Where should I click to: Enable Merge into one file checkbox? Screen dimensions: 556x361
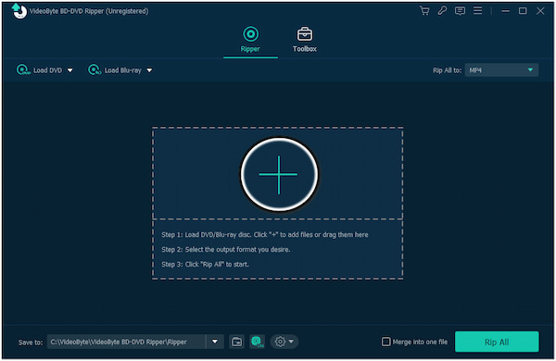point(385,342)
